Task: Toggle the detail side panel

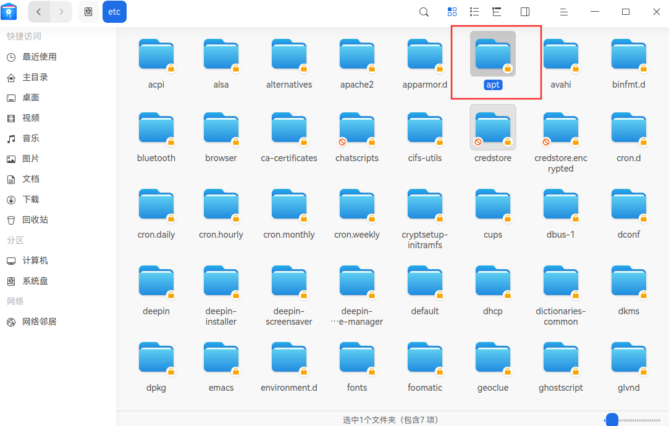Action: pyautogui.click(x=525, y=12)
